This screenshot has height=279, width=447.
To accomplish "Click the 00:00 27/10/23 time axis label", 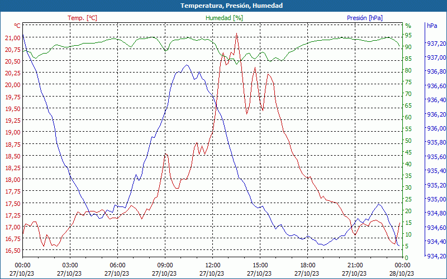I will tap(22, 270).
